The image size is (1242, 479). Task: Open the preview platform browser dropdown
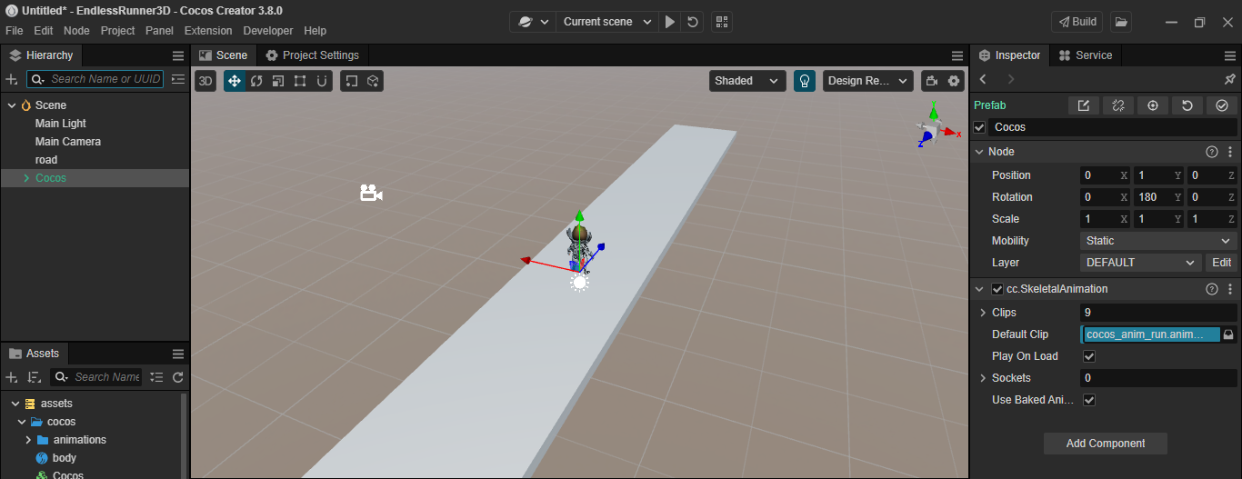pos(534,22)
